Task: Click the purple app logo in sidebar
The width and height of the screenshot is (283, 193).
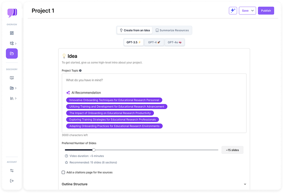Action: coord(12,13)
